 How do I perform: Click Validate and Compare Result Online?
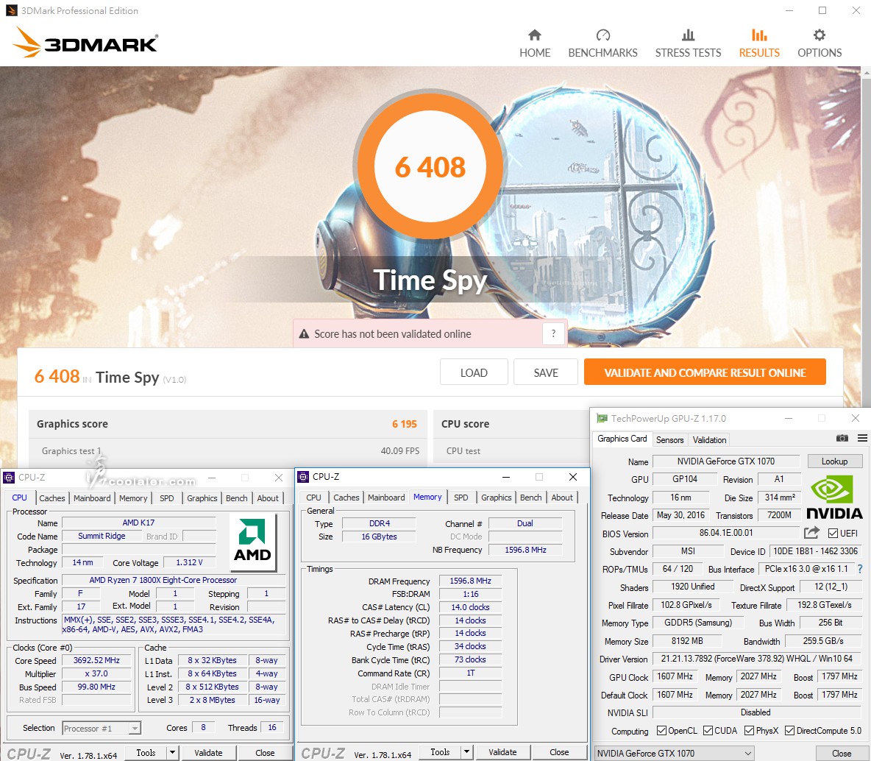[x=705, y=372]
